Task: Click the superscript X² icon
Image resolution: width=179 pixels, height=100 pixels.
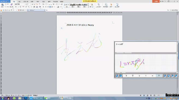Action: tap(26, 7)
